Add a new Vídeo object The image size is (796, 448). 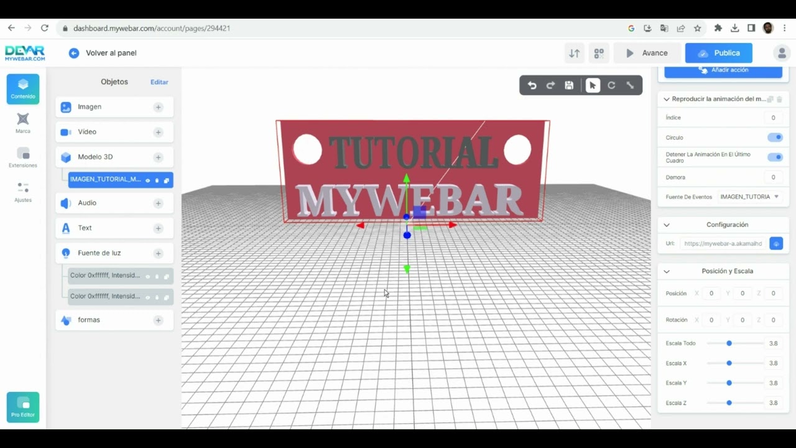[159, 132]
